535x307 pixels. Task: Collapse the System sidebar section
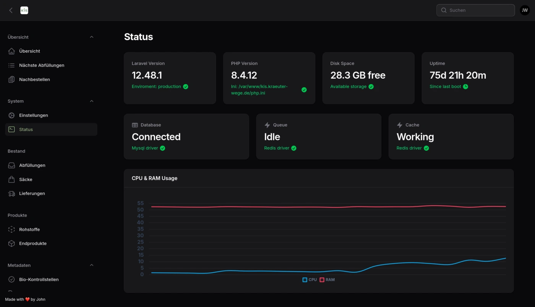click(x=91, y=101)
